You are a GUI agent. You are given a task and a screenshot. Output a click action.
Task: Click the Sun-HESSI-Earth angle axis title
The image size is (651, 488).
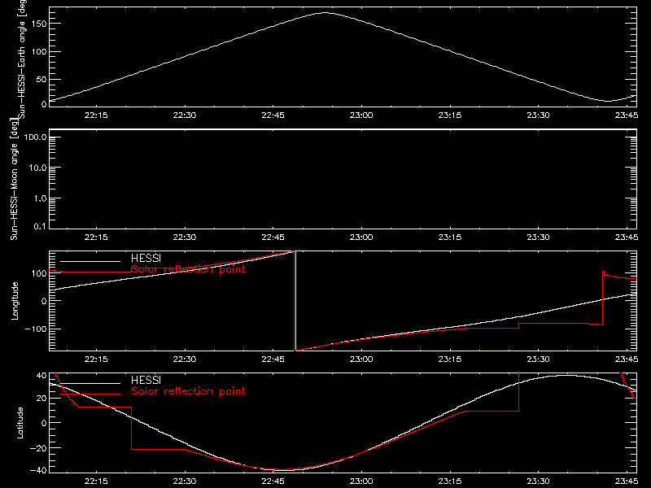point(22,59)
